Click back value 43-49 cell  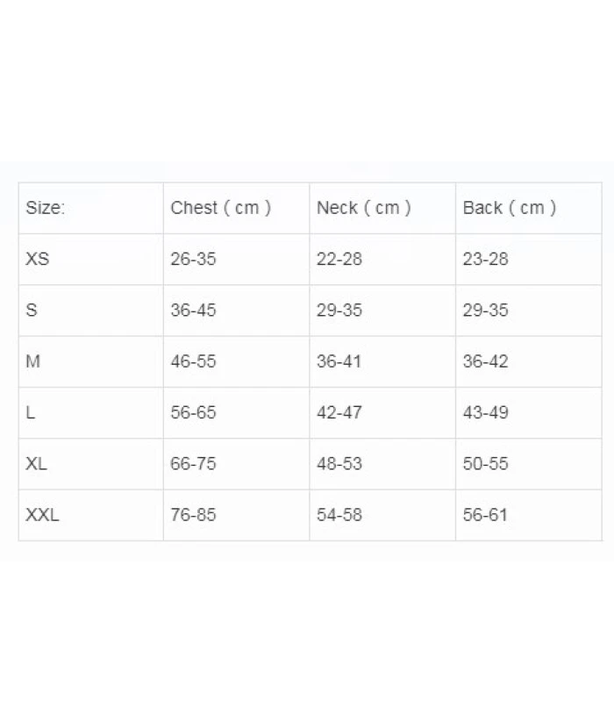pos(485,412)
